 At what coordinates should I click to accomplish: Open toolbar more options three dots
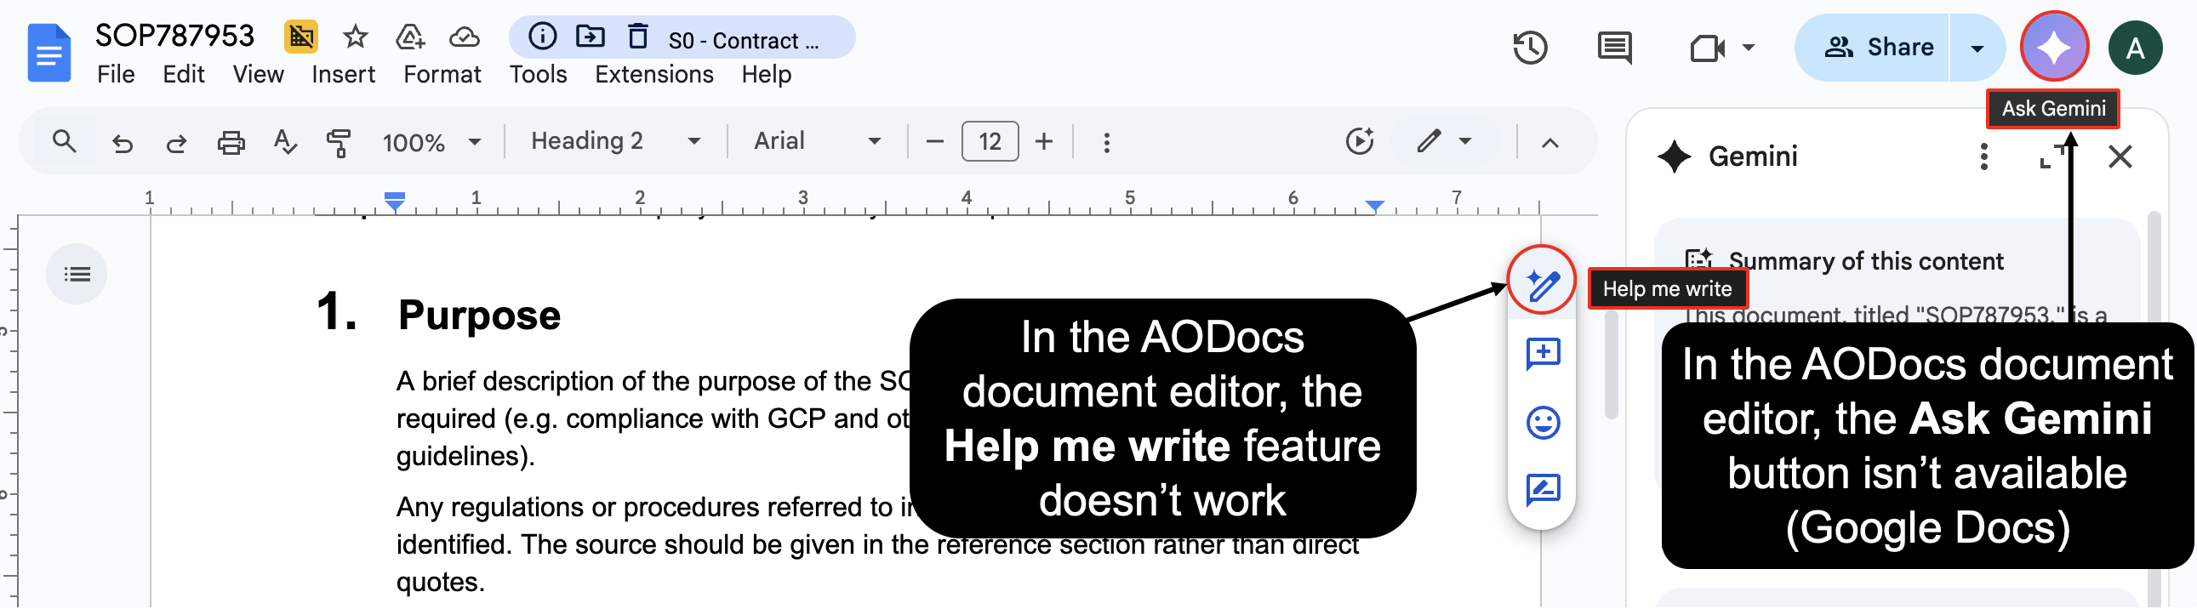pyautogui.click(x=1107, y=142)
